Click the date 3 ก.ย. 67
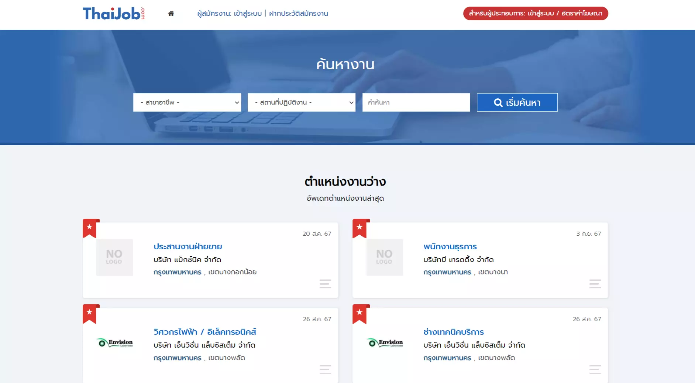The width and height of the screenshot is (695, 383). pos(589,233)
